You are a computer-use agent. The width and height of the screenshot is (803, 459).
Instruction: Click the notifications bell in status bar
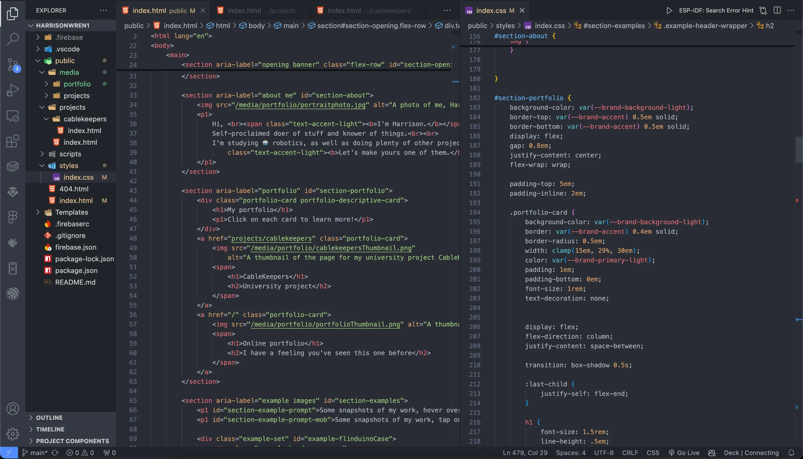(791, 453)
